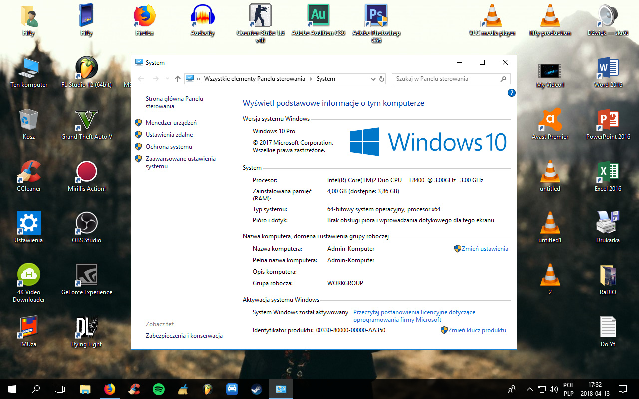Screen dimensions: 639x399
Task: Open Zabezpieczenia i konserwacja link
Action: pos(184,336)
